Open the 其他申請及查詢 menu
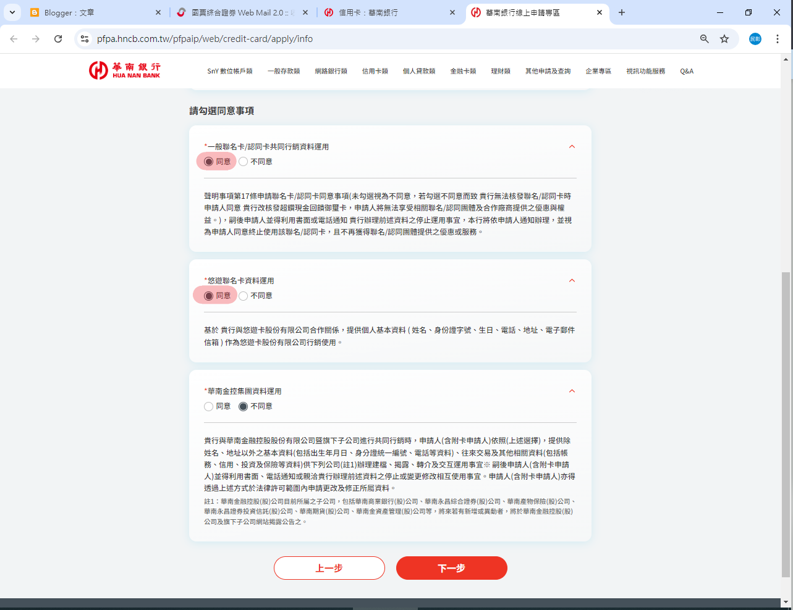The width and height of the screenshot is (793, 610). [548, 71]
